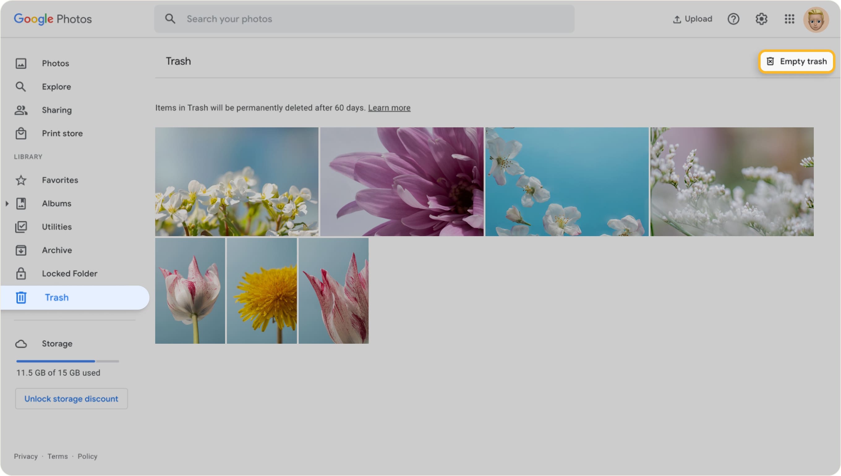Viewport: 841px width, 476px height.
Task: Select the Explore magnifier icon
Action: [x=21, y=86]
